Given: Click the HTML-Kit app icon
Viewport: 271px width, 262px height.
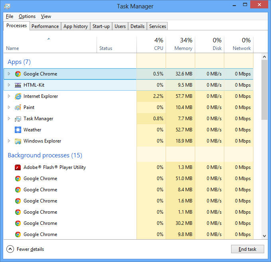Looking at the screenshot, I should tap(18, 85).
